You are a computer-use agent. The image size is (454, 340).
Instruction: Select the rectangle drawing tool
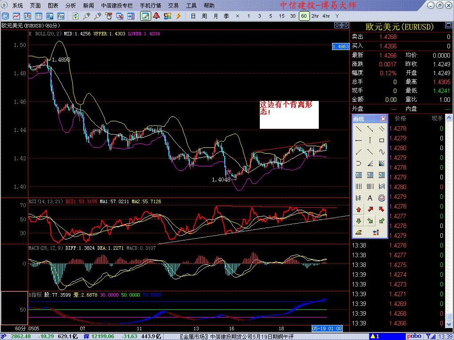[382, 140]
